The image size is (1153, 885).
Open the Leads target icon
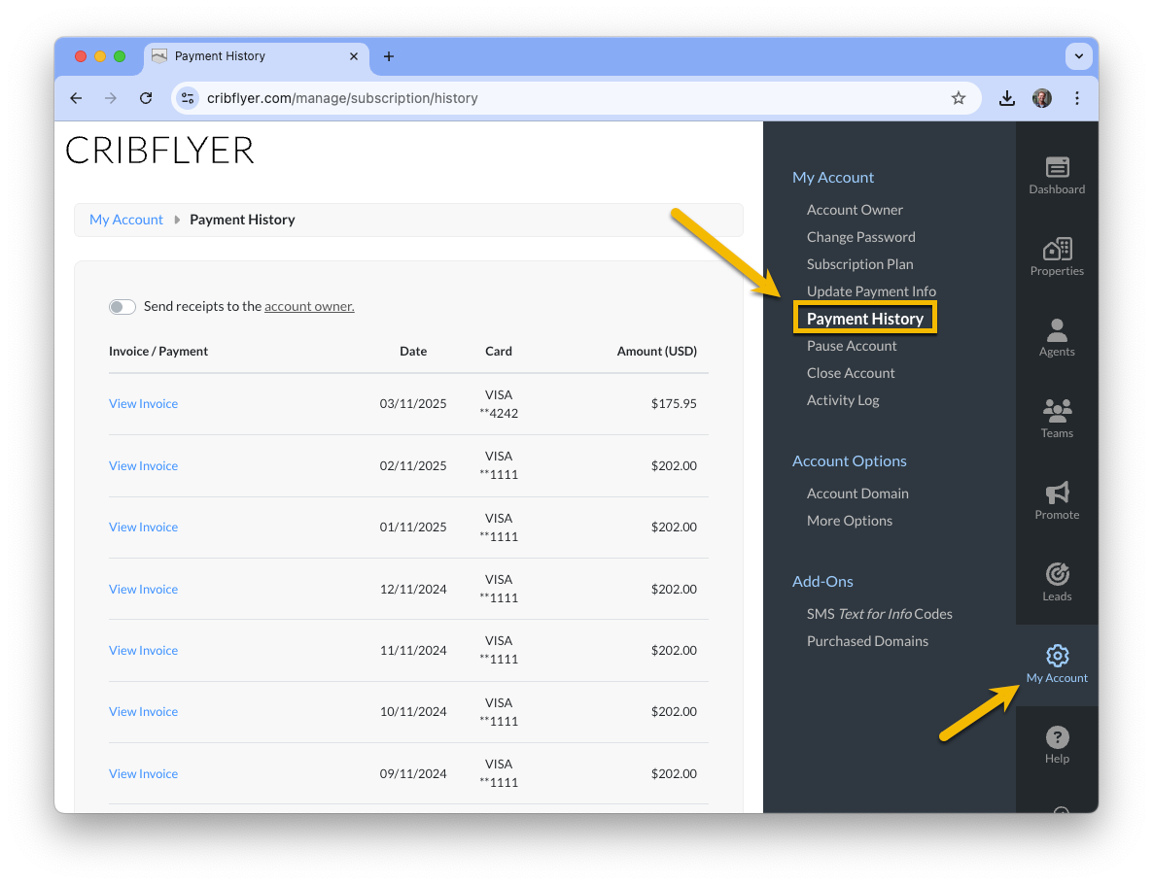[1057, 574]
